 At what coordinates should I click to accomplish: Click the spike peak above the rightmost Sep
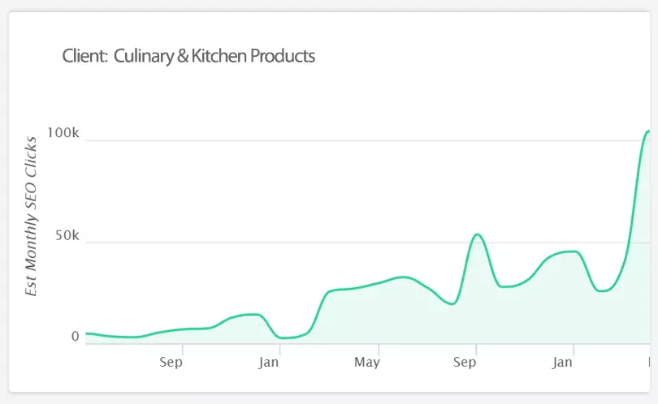477,234
